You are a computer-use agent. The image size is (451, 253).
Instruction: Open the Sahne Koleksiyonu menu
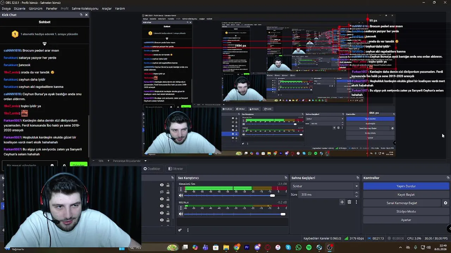pos(85,8)
